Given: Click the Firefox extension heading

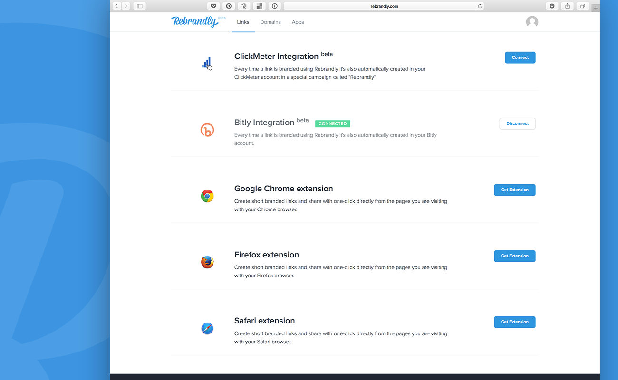Looking at the screenshot, I should click(267, 255).
